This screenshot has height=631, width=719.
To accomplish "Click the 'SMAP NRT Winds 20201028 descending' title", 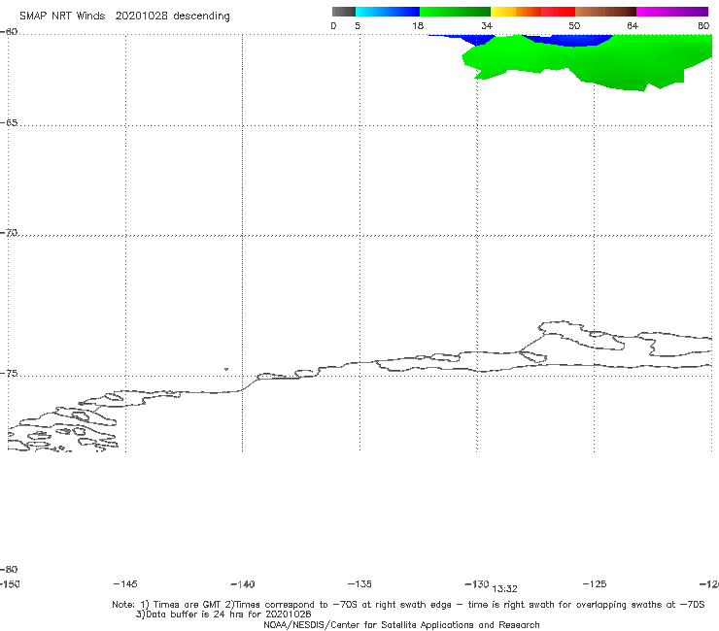I will click(124, 17).
